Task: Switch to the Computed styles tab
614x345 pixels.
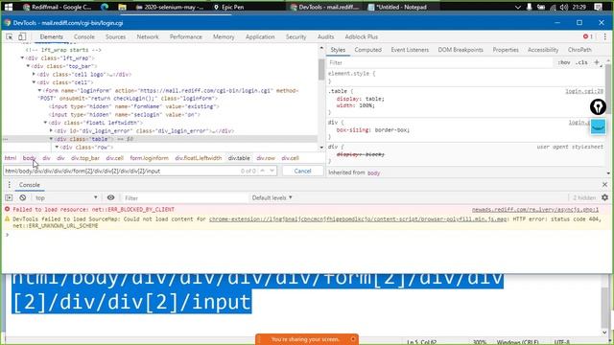Action: tap(367, 50)
